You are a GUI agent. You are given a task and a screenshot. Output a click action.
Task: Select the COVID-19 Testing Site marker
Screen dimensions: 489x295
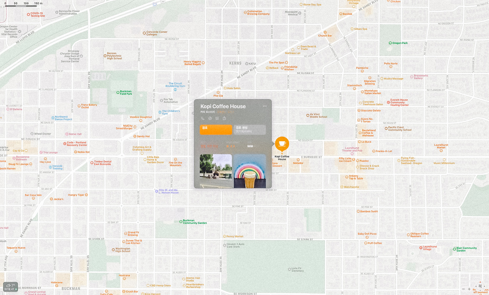point(28,15)
